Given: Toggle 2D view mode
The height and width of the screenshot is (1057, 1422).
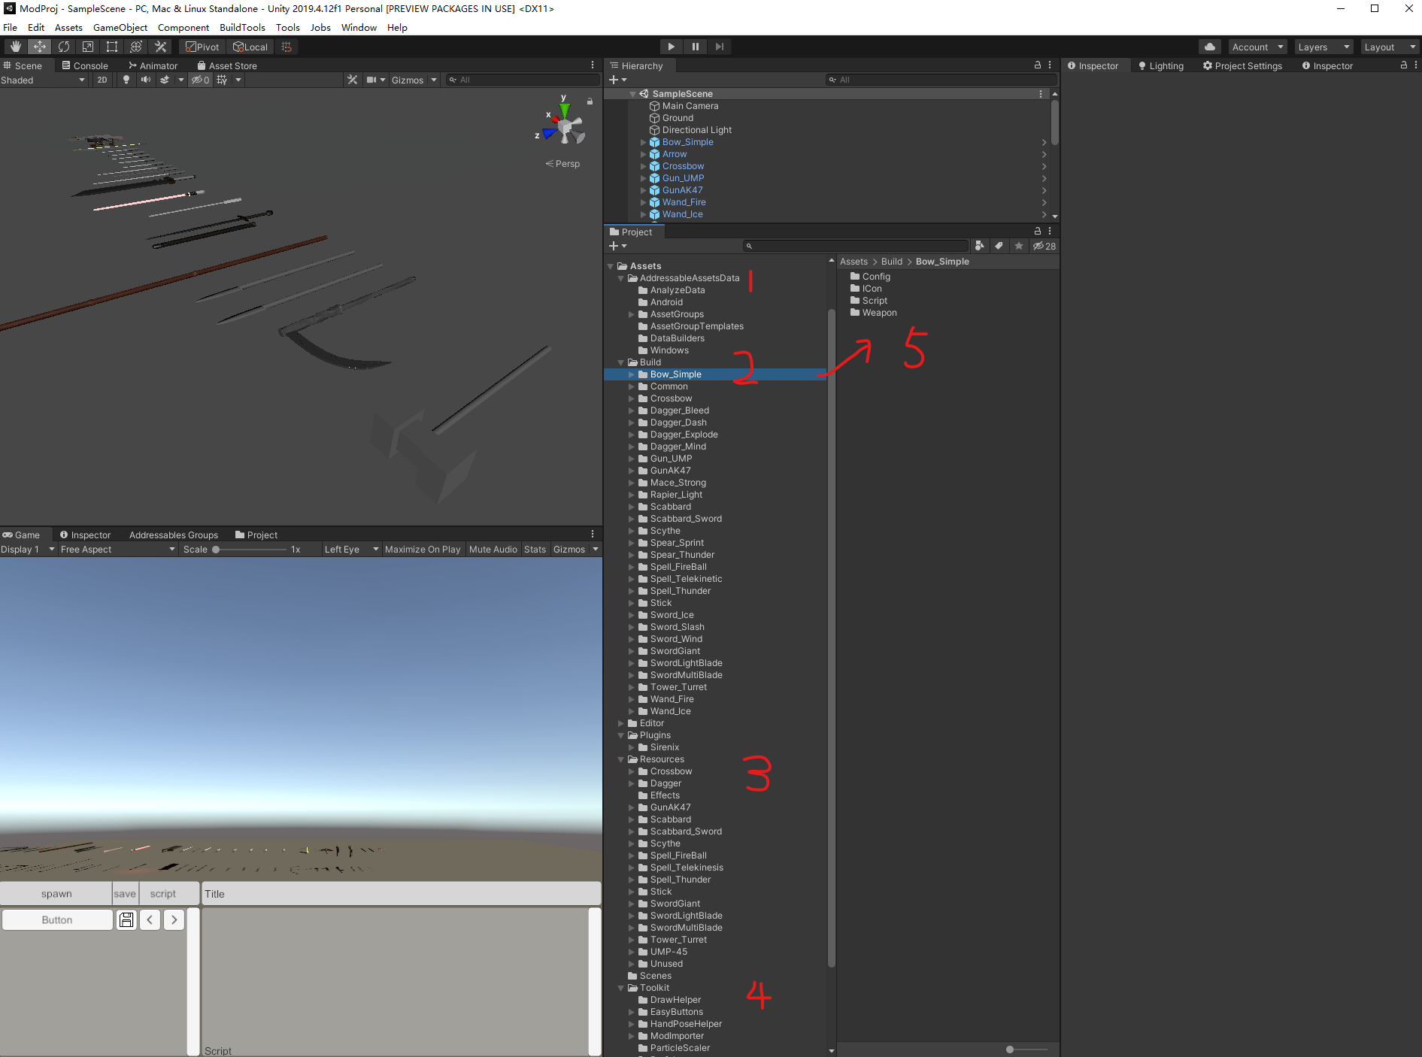Looking at the screenshot, I should [x=102, y=80].
